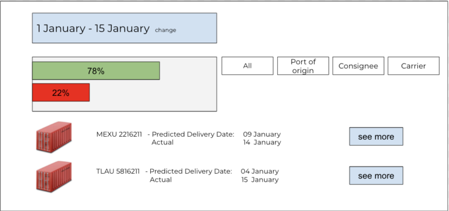Click the MEXU 2216211 container icon
Screen dimensions: 449x211
tap(54, 137)
